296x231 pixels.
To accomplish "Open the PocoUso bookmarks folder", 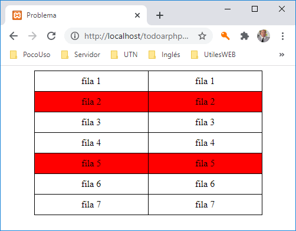I will 30,55.
